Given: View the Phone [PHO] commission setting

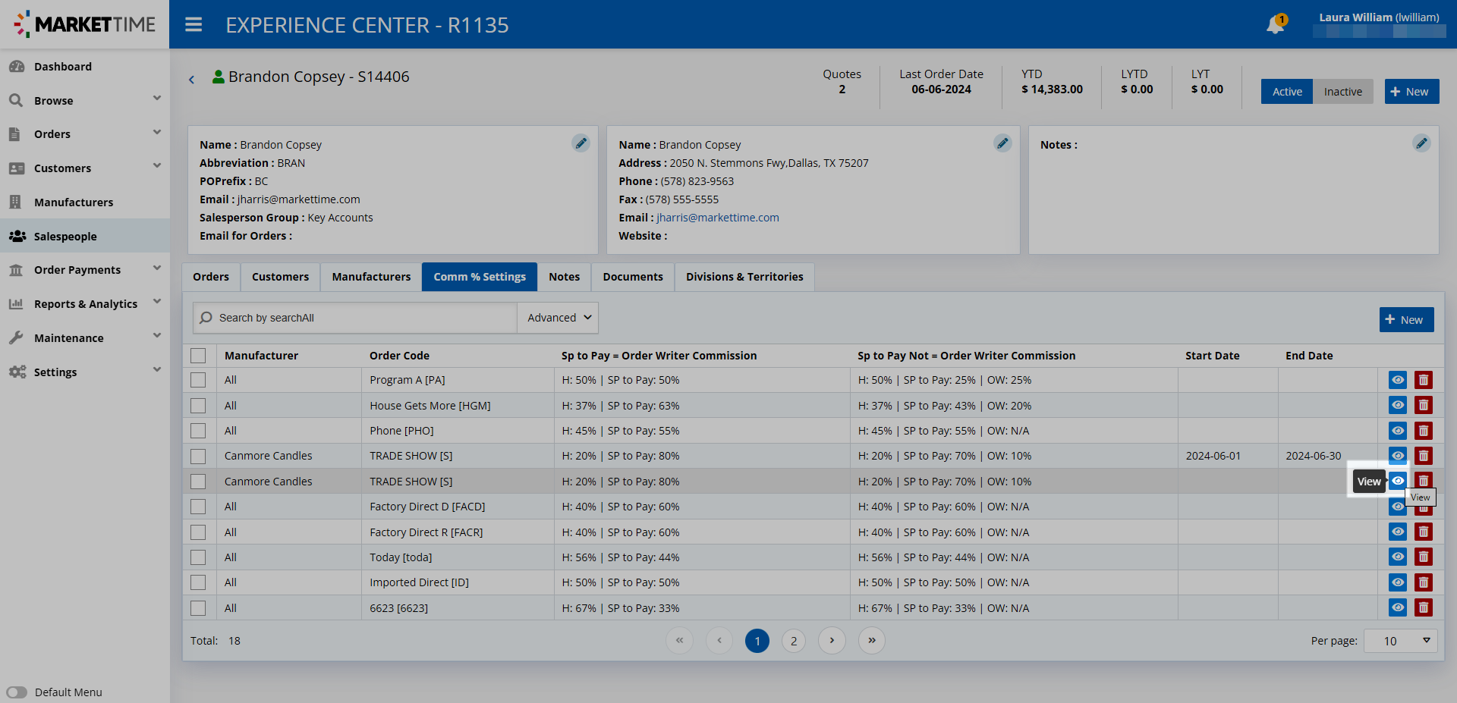Looking at the screenshot, I should coord(1397,431).
